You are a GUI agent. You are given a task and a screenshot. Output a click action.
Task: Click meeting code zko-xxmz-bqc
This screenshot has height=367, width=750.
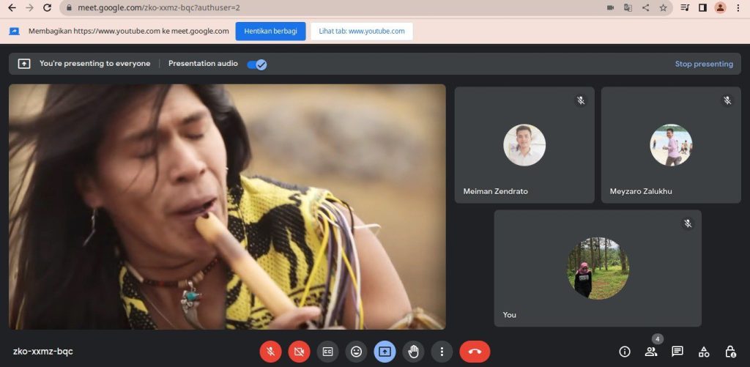point(43,352)
